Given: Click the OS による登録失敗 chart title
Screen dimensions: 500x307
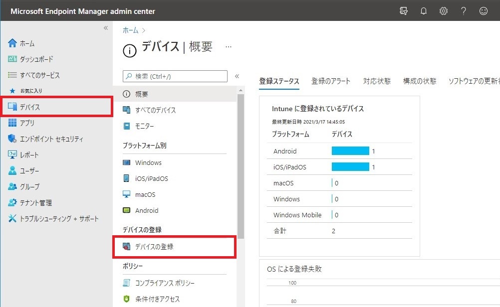Looking at the screenshot, I should click(294, 269).
